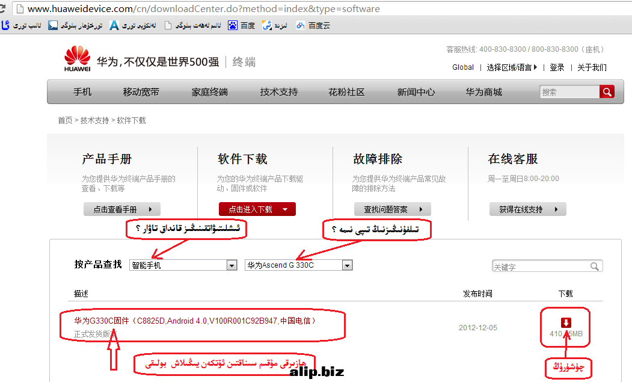Click the red firmware download icon
The width and height of the screenshot is (632, 382).
coord(565,322)
